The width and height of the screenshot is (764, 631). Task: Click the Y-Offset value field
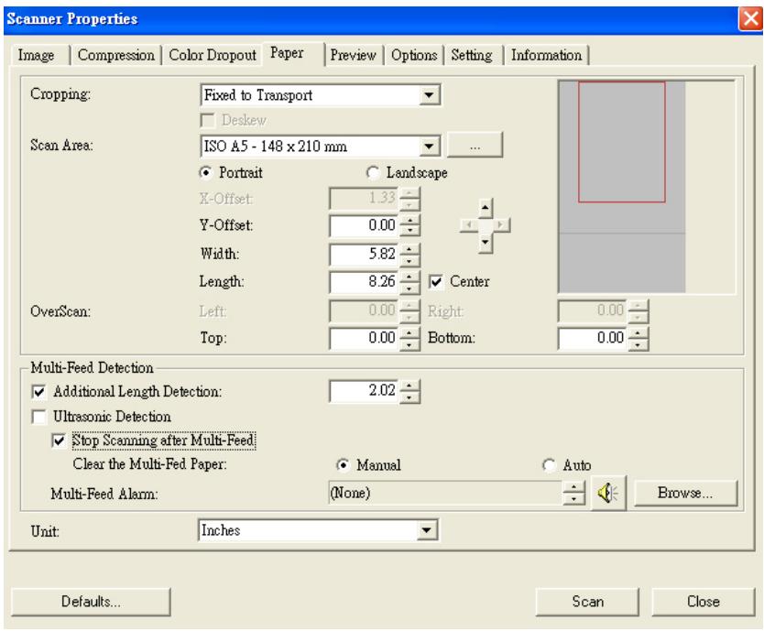tap(364, 225)
